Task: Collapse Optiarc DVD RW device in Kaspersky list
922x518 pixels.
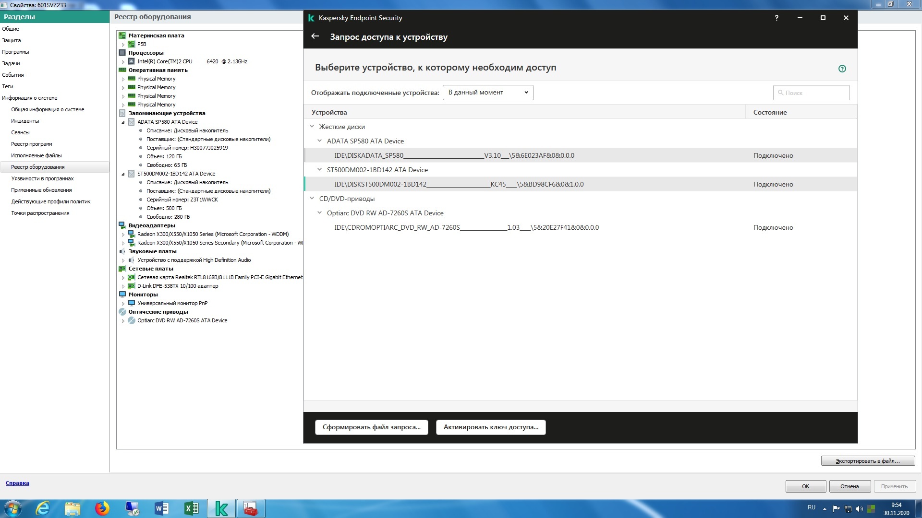Action: (319, 213)
